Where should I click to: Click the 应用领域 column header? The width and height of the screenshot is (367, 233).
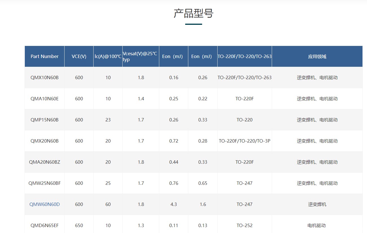click(x=317, y=56)
